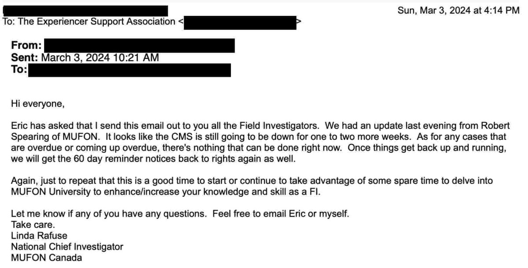Click the National Chief Investigator title
Viewport: 528px width, 268px height.
(x=67, y=247)
